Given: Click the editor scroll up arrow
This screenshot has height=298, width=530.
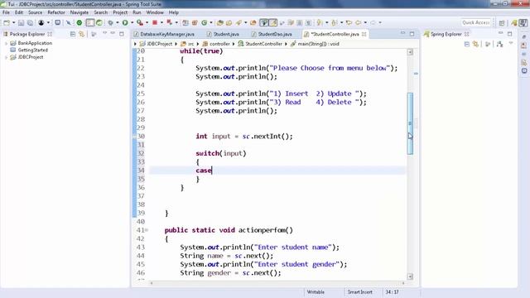Looking at the screenshot, I should 410,52.
